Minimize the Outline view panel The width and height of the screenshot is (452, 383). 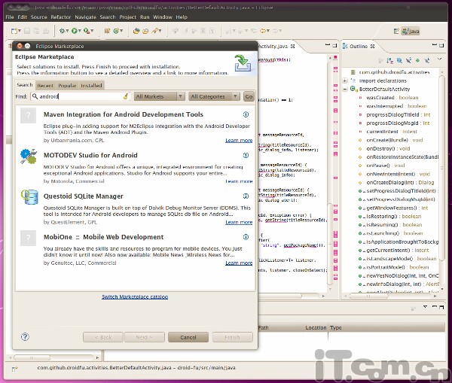[435, 45]
